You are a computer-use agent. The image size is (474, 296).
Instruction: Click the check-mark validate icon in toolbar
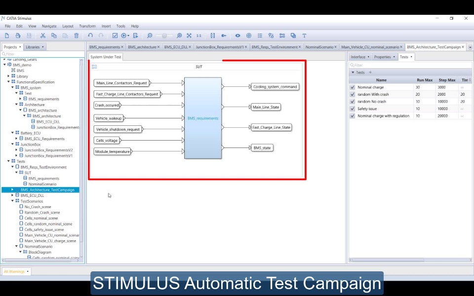pyautogui.click(x=115, y=36)
